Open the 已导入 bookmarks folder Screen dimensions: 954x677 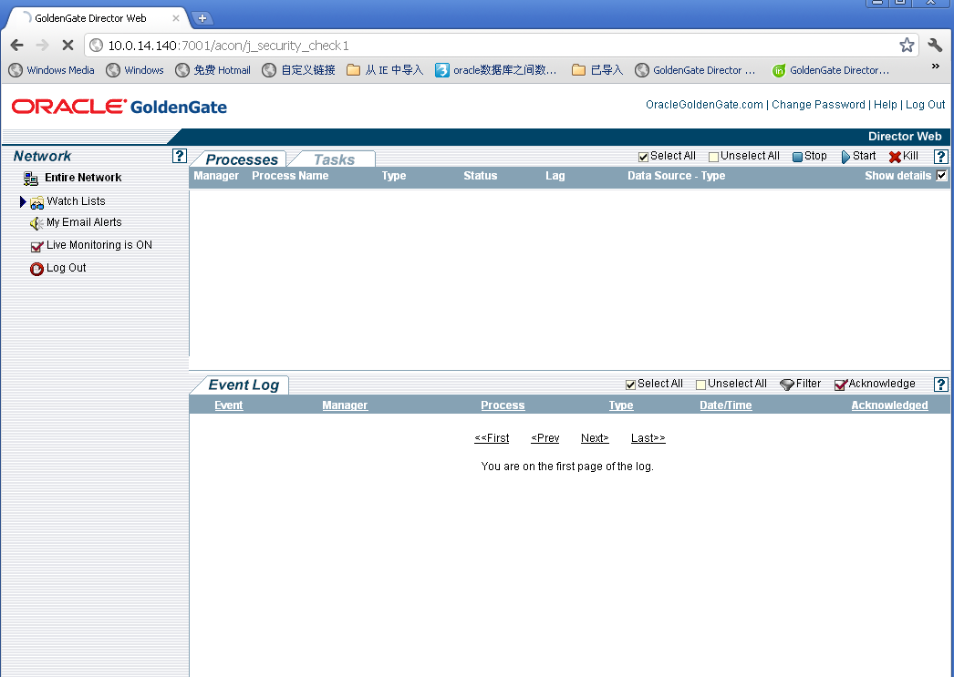point(597,70)
